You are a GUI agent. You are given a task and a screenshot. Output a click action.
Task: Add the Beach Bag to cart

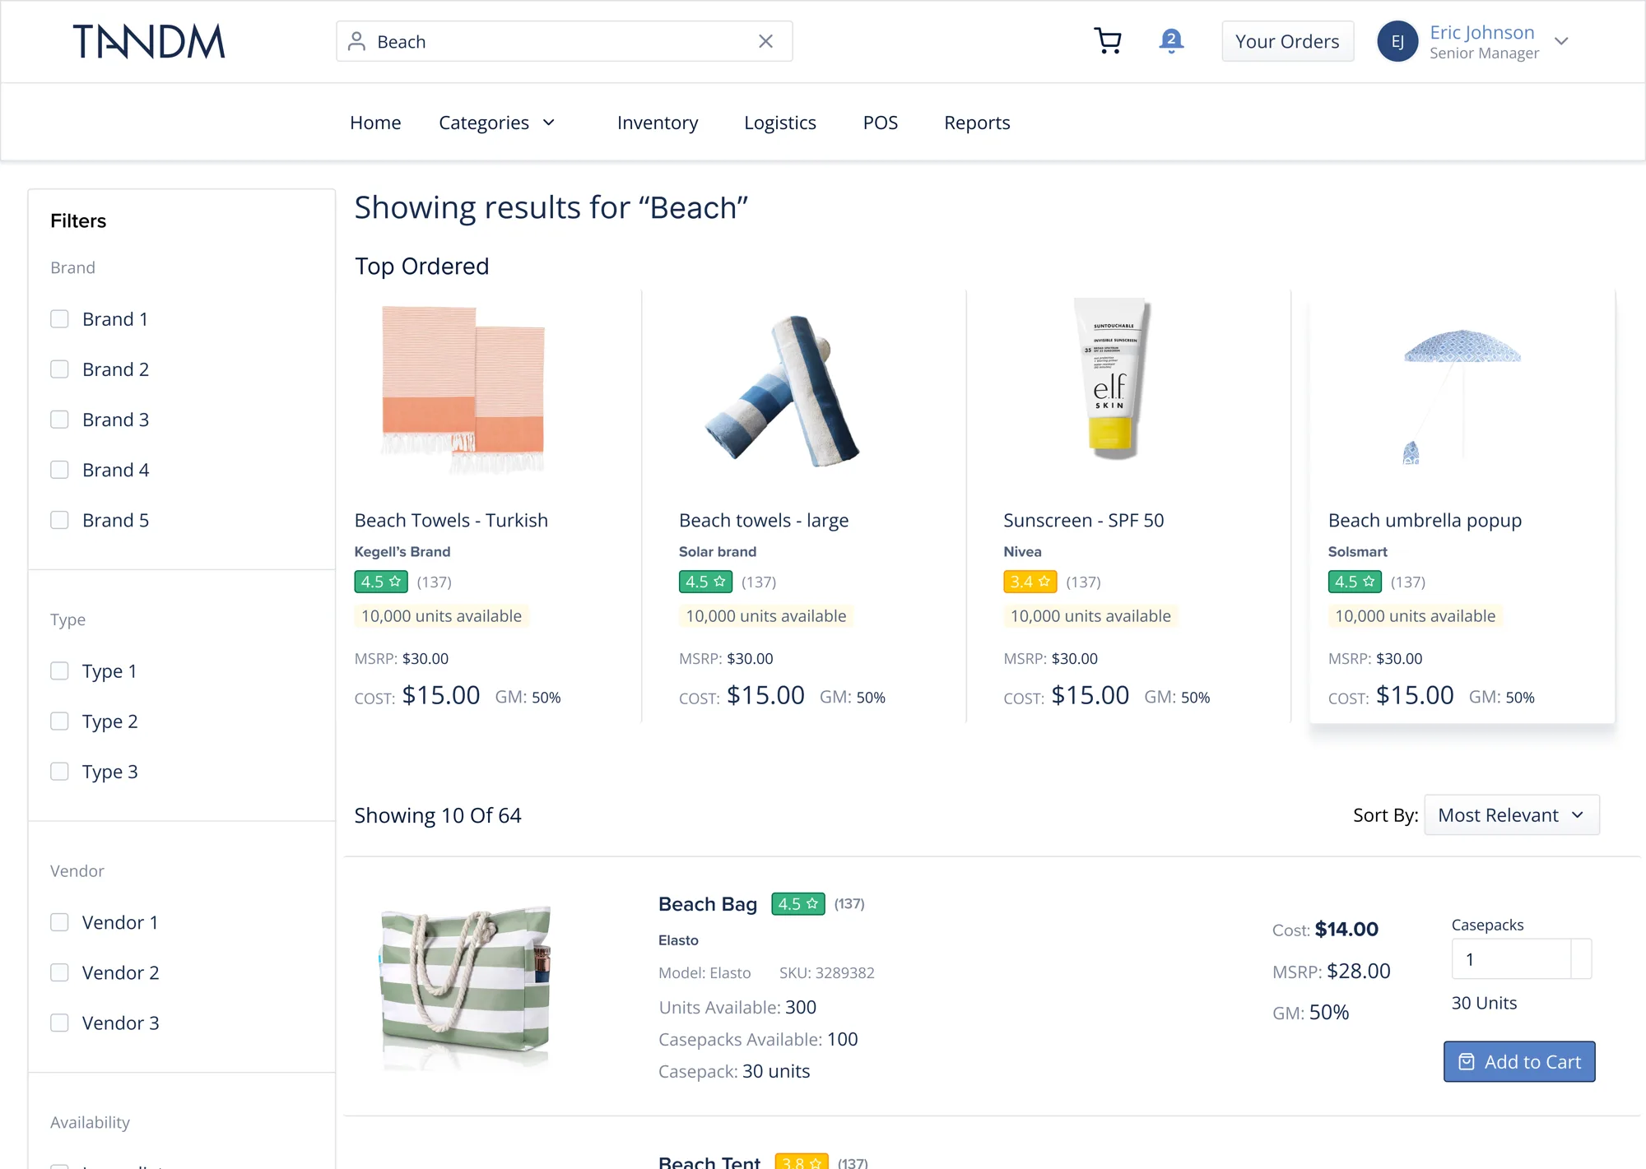coord(1519,1062)
